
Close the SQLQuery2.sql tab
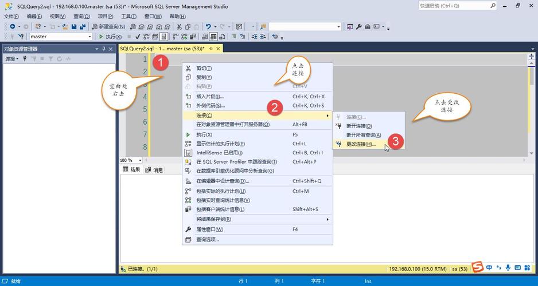[218, 49]
